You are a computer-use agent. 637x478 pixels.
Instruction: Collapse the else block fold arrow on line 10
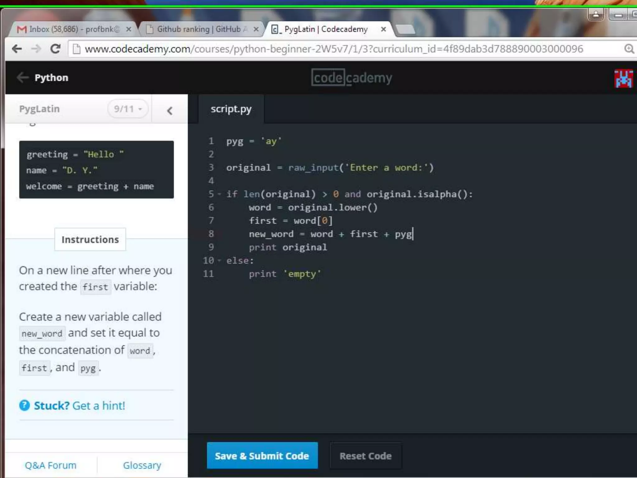[219, 260]
